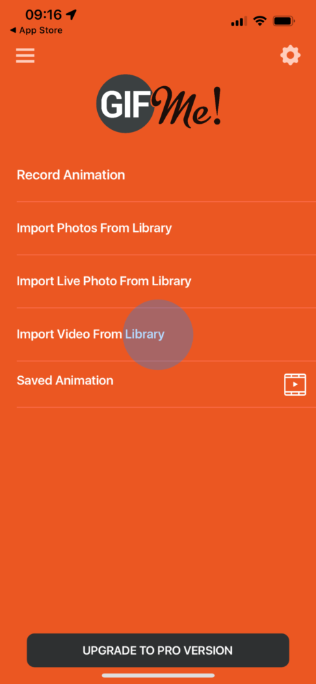Return to the App Store via back link
The width and height of the screenshot is (316, 684).
pyautogui.click(x=36, y=31)
